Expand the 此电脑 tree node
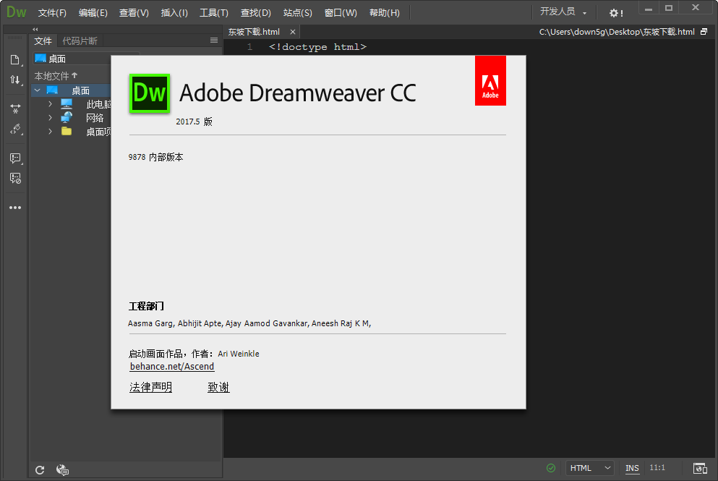Screen dimensions: 718x481 (50, 104)
